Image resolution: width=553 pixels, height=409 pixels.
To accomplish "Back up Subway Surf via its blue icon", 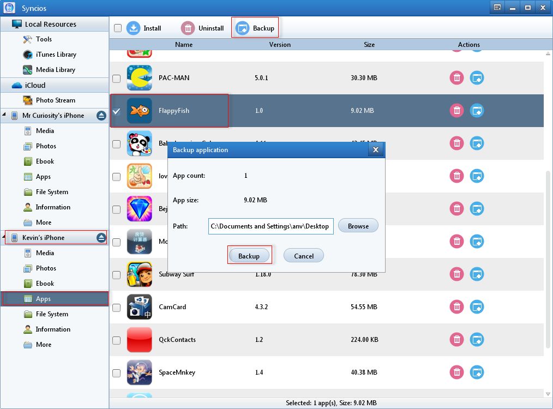I will pyautogui.click(x=477, y=274).
